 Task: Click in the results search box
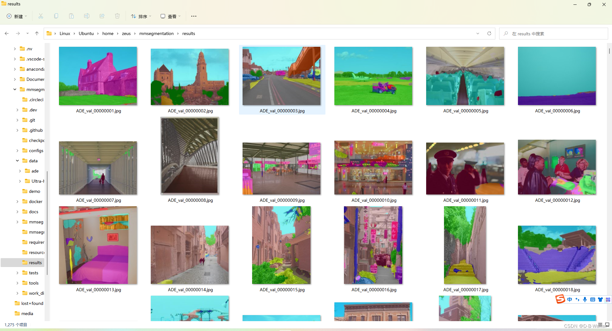coord(554,33)
